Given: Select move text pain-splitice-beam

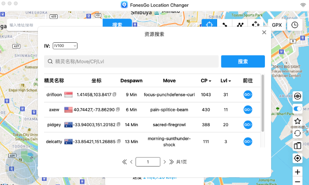Looking at the screenshot, I should [x=169, y=109].
